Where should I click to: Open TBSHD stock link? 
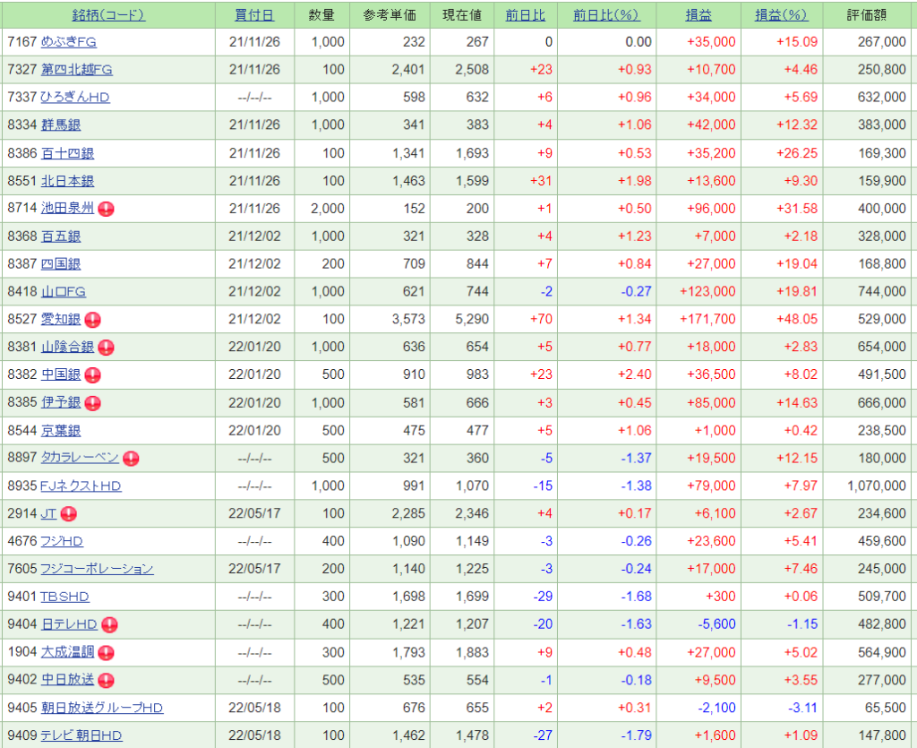(x=64, y=597)
